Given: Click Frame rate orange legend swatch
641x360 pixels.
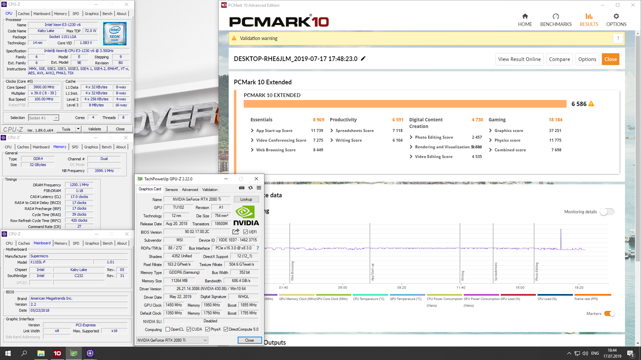Looking at the screenshot, I should pyautogui.click(x=593, y=295).
